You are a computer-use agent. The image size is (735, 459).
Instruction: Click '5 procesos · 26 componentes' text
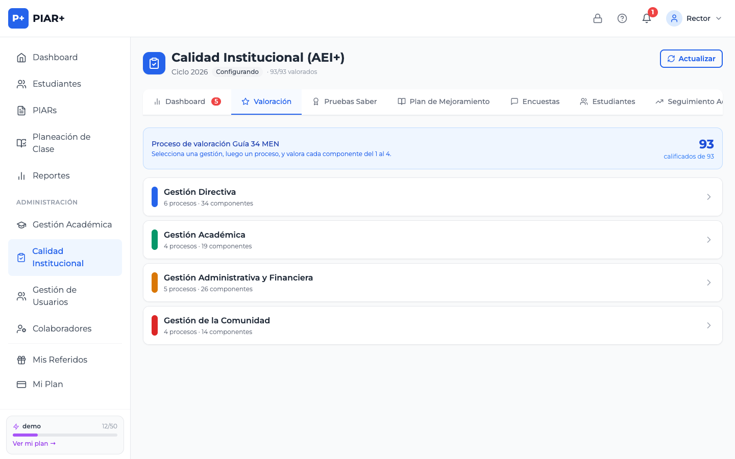click(x=208, y=289)
